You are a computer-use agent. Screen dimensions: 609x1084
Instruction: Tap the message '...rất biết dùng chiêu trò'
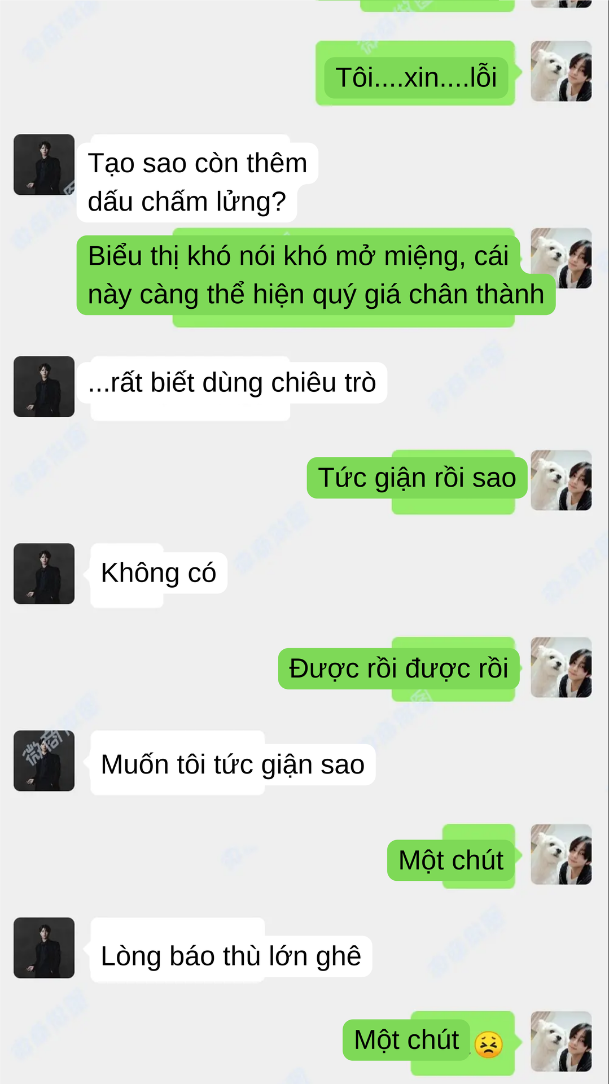coord(232,382)
